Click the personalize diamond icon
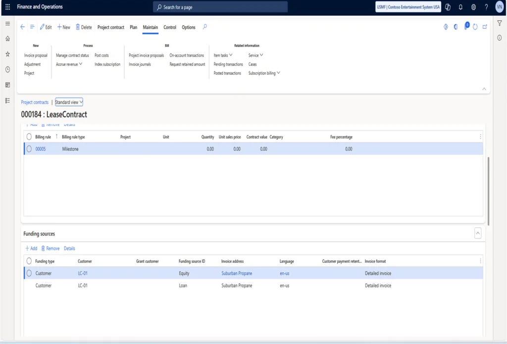 [446, 27]
